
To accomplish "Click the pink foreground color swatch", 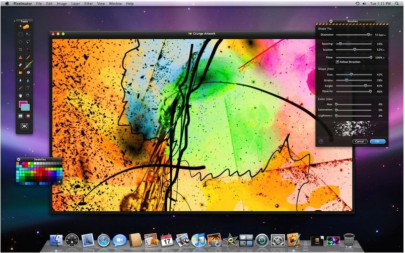I will pyautogui.click(x=22, y=104).
